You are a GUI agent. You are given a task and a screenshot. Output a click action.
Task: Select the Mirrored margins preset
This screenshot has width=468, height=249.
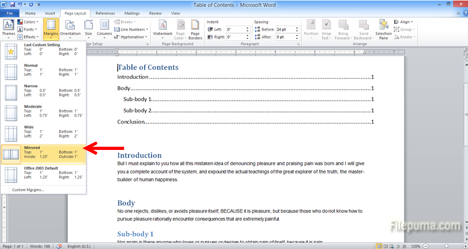pos(43,153)
